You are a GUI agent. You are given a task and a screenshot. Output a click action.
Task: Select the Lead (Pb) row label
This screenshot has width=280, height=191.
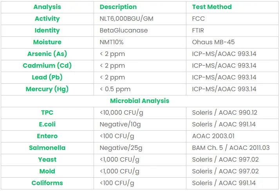pyautogui.click(x=47, y=77)
